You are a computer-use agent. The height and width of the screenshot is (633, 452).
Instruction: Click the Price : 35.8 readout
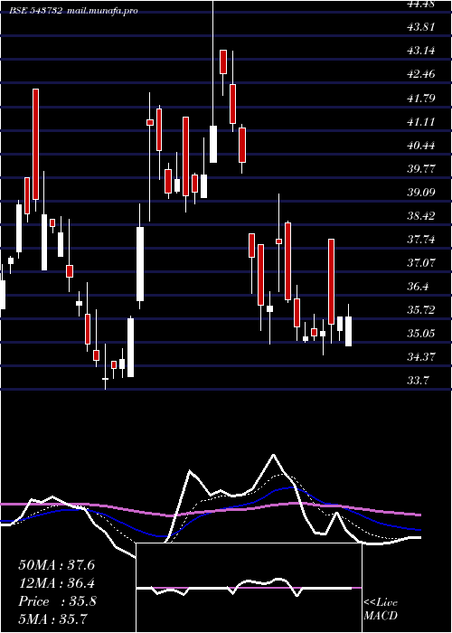point(57,601)
